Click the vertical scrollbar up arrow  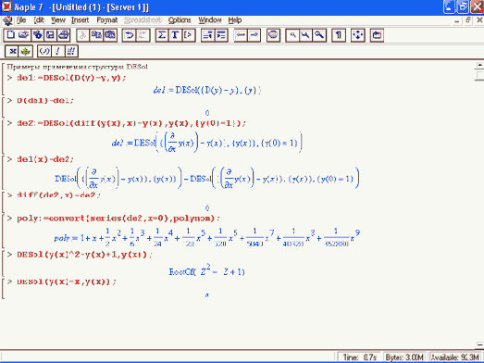(479, 65)
